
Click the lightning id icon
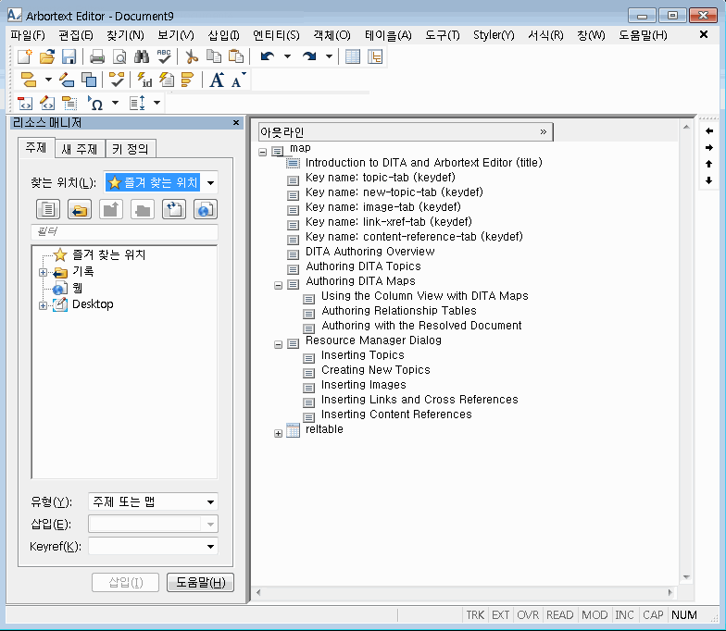(144, 80)
